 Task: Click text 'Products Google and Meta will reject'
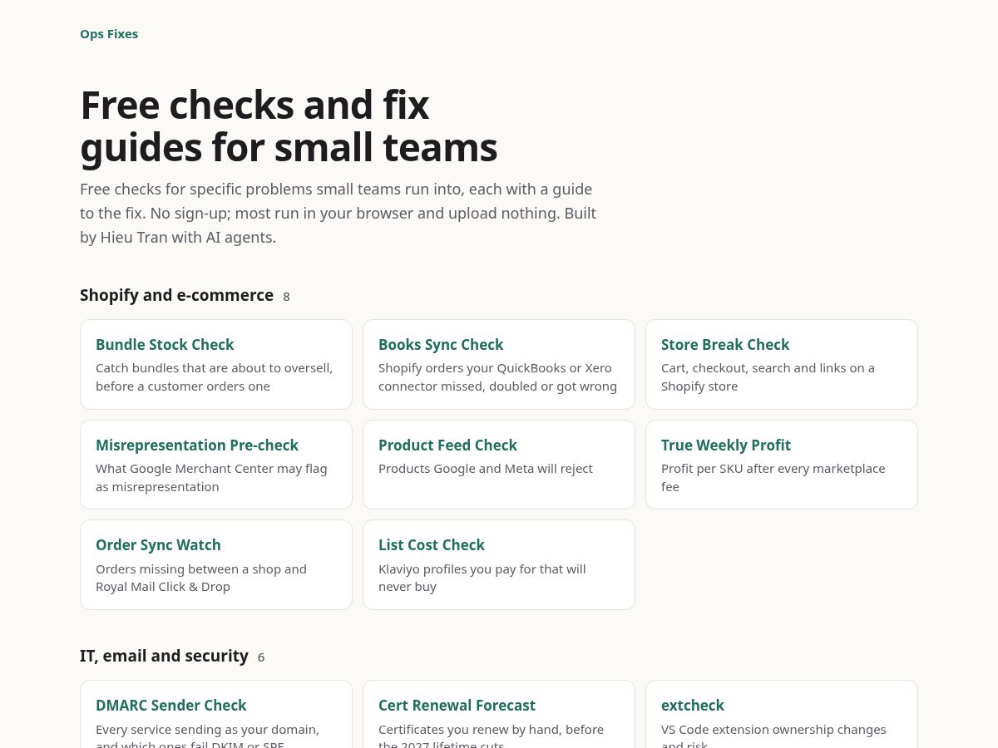[x=486, y=468]
